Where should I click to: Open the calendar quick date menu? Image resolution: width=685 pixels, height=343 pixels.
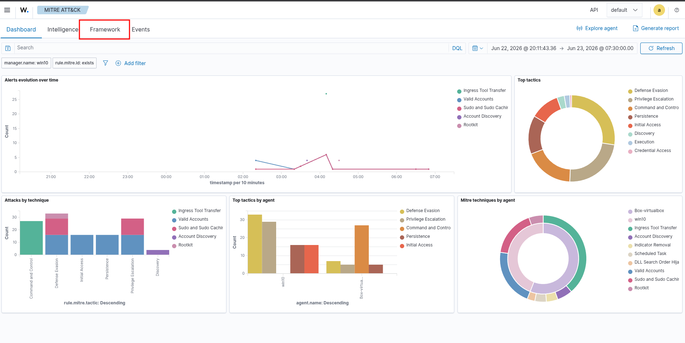[478, 48]
